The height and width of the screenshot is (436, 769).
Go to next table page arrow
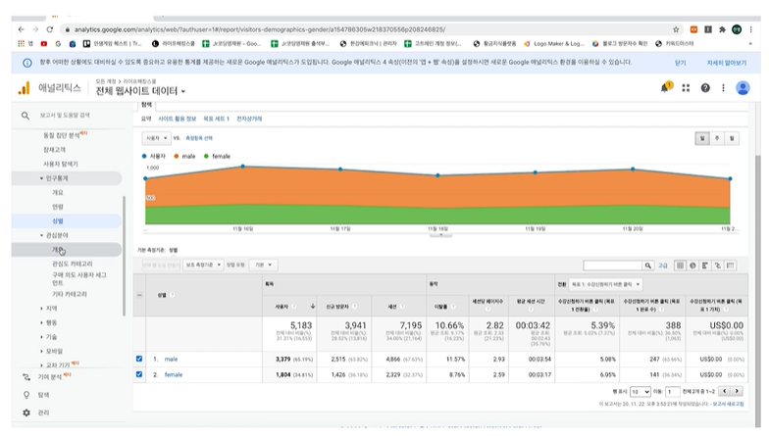[737, 391]
